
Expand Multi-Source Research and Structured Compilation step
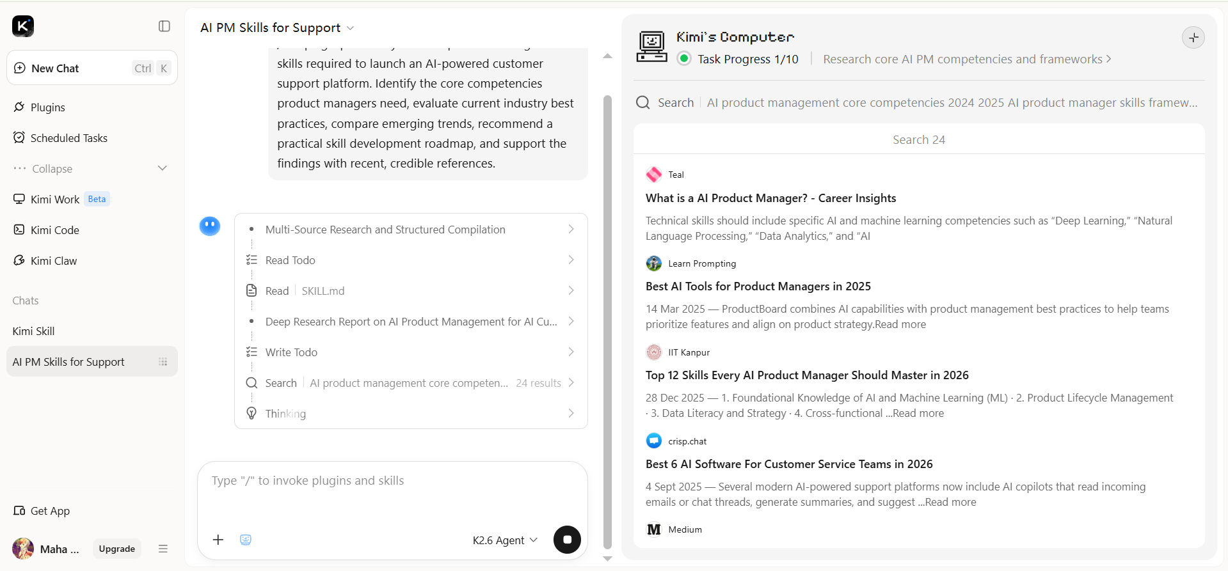(411, 230)
